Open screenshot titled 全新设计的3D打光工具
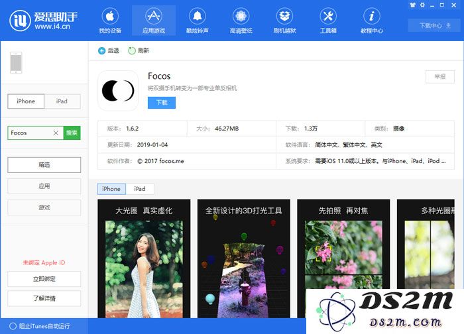 [x=244, y=259]
